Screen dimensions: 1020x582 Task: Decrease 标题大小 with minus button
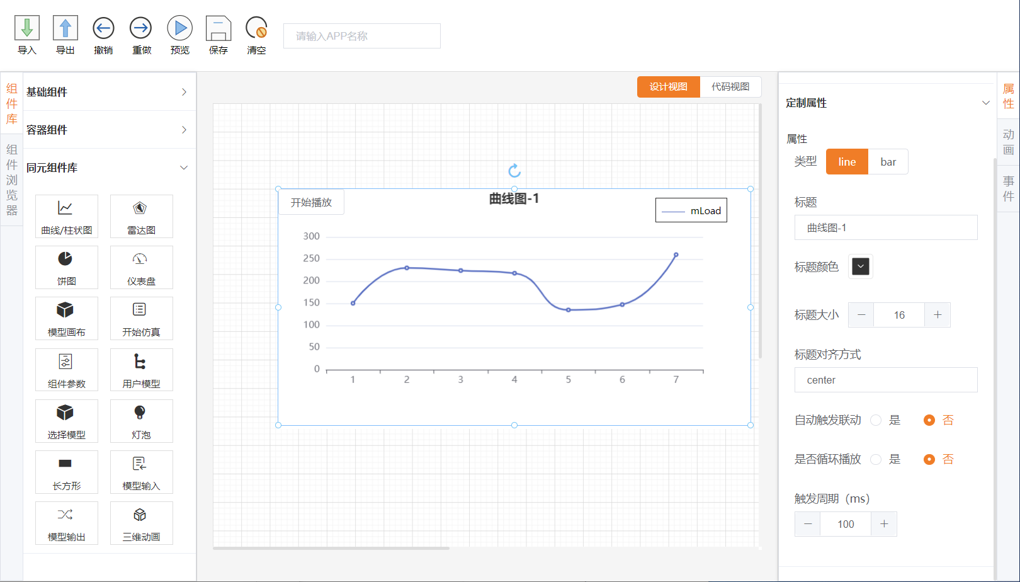(x=861, y=315)
